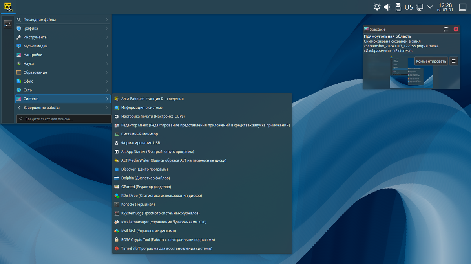Click the Форматирование USB icon
Image resolution: width=471 pixels, height=264 pixels.
(x=117, y=143)
